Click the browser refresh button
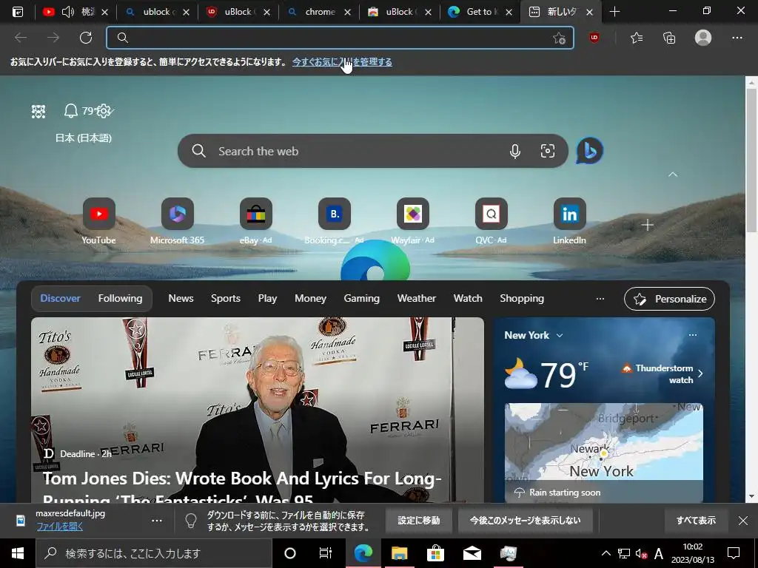 coord(86,38)
